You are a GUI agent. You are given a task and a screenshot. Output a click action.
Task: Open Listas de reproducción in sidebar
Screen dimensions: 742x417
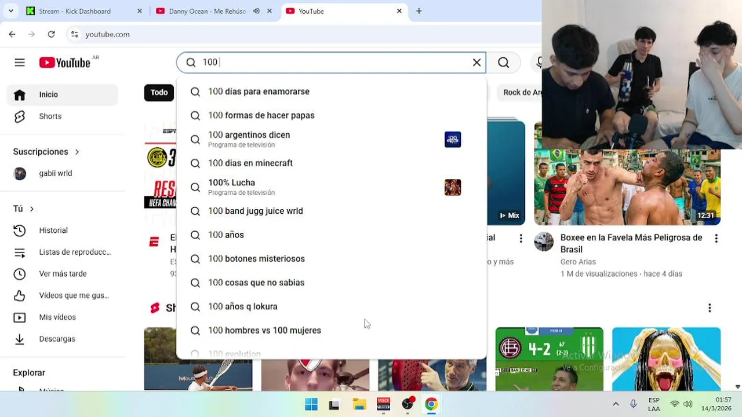63,252
